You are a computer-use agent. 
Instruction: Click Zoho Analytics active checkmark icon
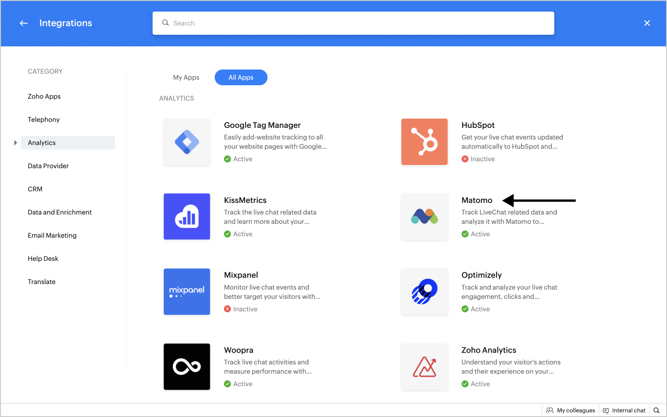click(465, 384)
